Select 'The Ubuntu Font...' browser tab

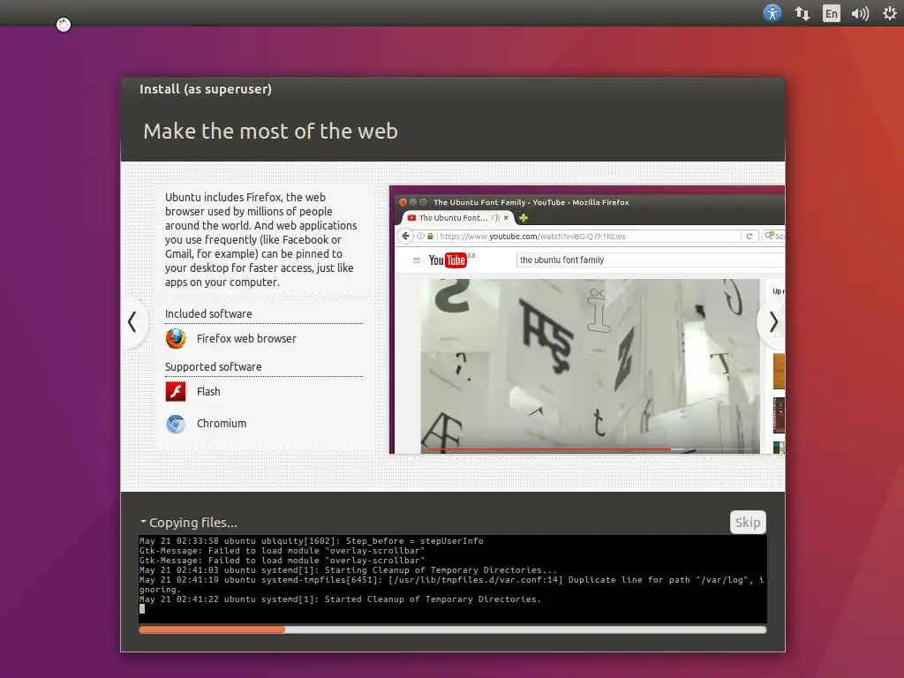pyautogui.click(x=457, y=218)
